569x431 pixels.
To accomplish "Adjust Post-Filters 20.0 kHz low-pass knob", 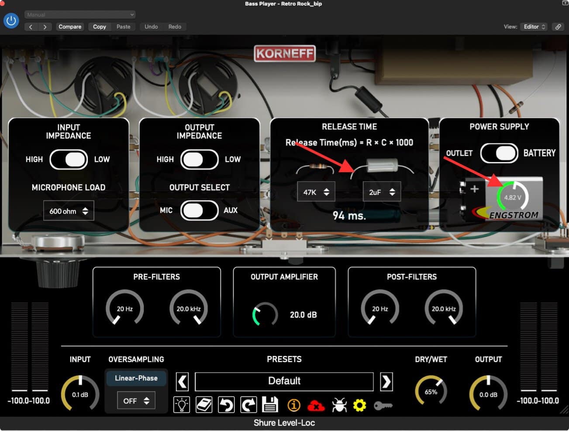I will [444, 308].
